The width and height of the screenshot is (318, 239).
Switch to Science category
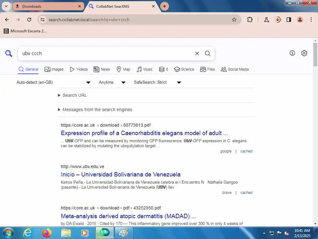pyautogui.click(x=184, y=69)
